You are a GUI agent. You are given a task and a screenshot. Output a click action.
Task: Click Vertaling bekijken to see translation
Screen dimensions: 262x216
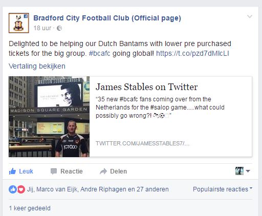pos(37,66)
